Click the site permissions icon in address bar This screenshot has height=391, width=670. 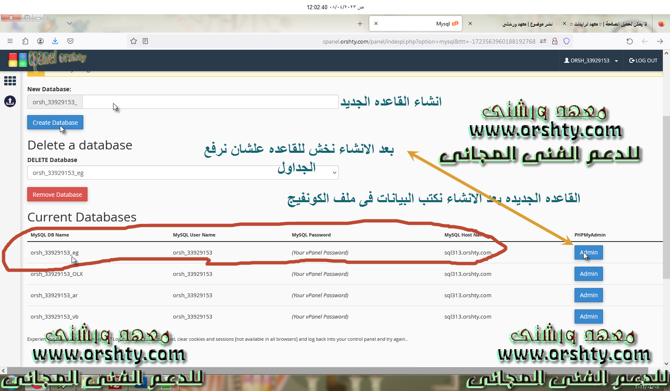(543, 41)
